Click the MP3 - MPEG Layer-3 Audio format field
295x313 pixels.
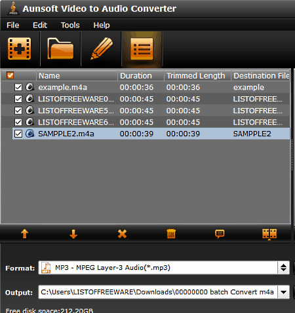click(x=158, y=268)
